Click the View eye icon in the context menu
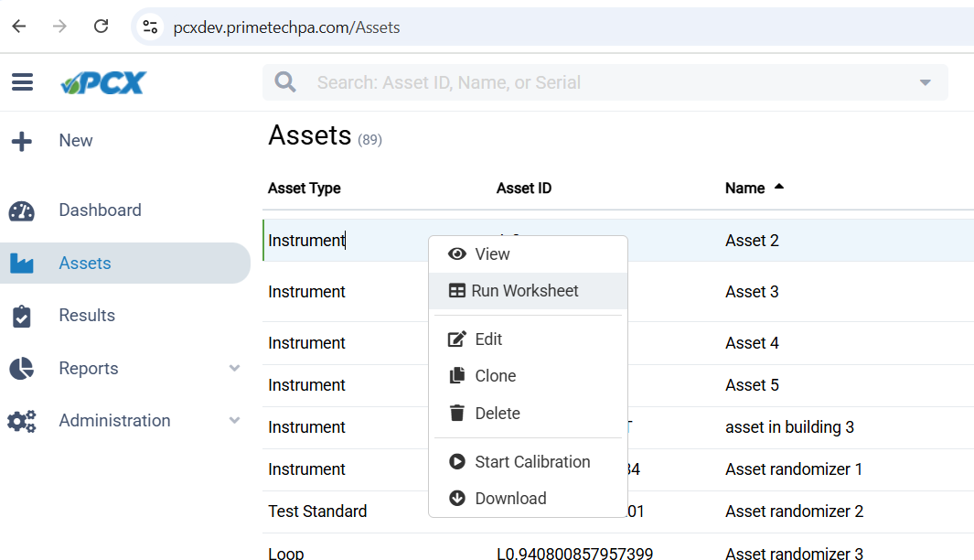Image resolution: width=974 pixels, height=560 pixels. tap(457, 253)
